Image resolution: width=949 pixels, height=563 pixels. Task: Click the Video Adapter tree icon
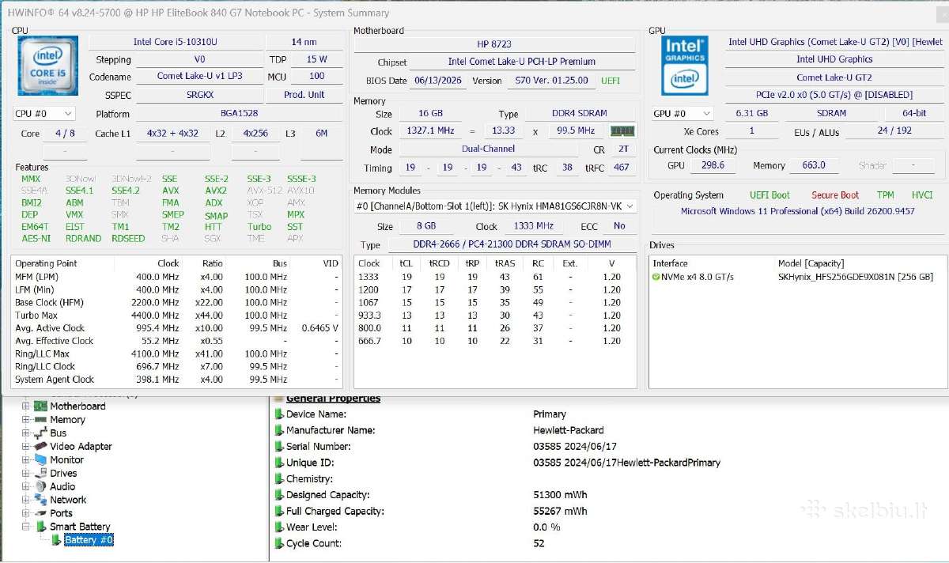coord(41,447)
